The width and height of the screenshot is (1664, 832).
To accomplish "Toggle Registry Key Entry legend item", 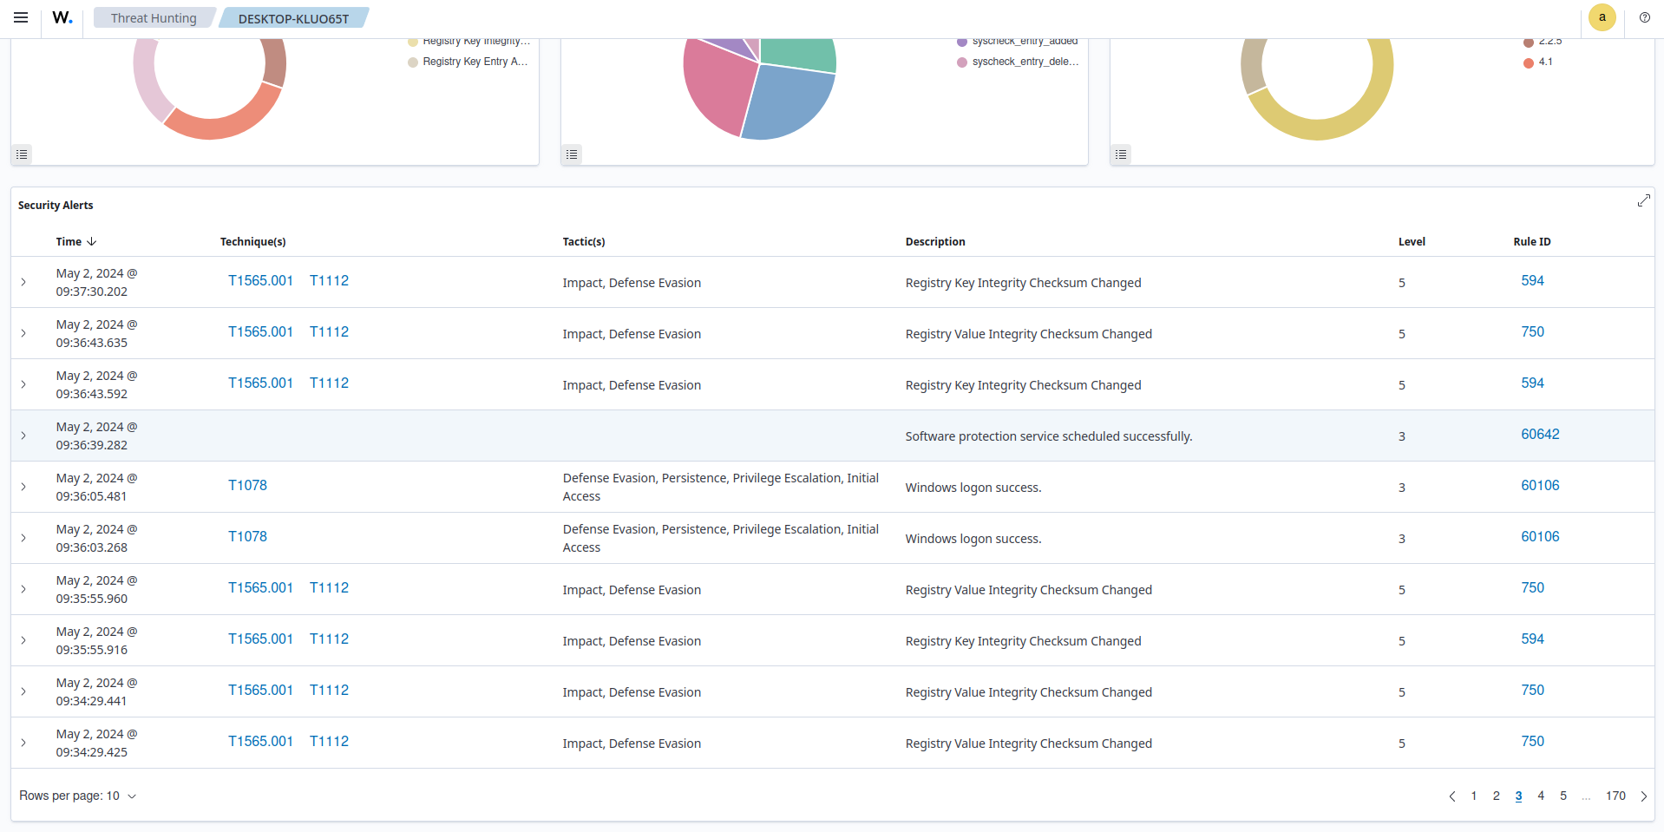I will click(x=474, y=62).
